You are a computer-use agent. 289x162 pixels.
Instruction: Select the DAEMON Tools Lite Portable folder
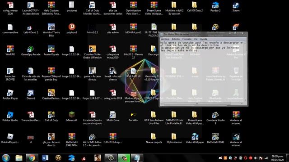point(174,118)
